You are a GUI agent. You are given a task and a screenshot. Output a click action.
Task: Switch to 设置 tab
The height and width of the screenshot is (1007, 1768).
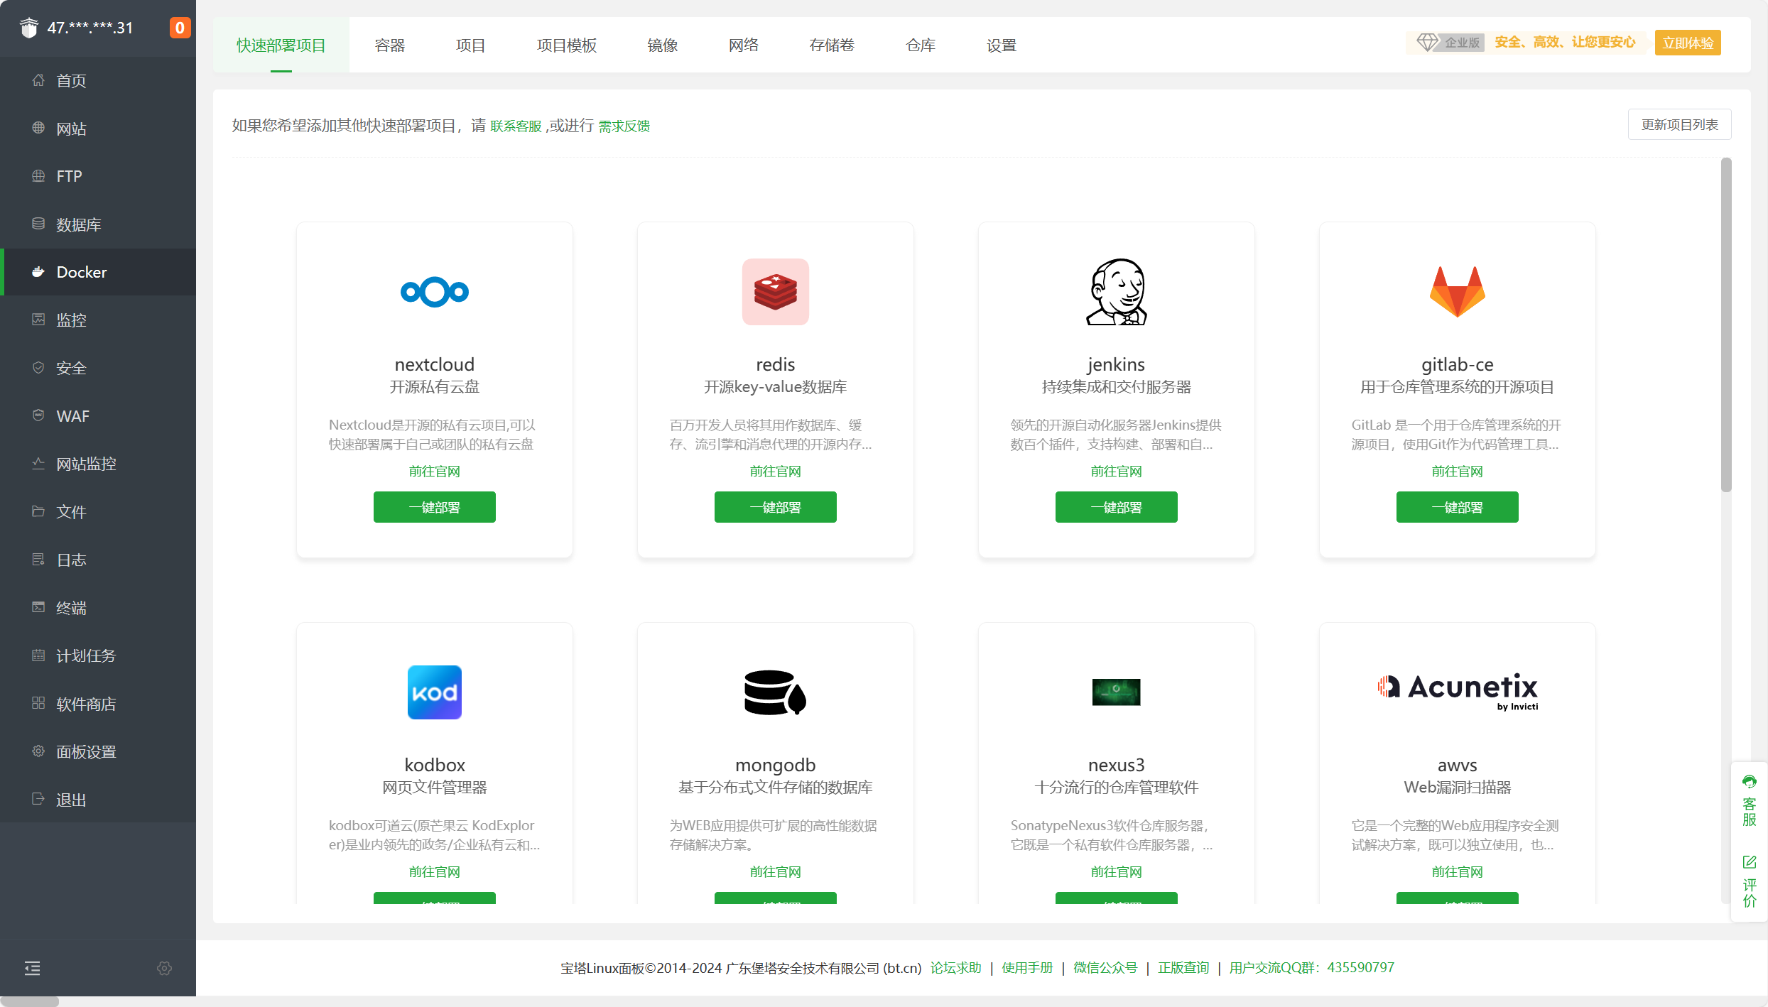coord(1002,45)
